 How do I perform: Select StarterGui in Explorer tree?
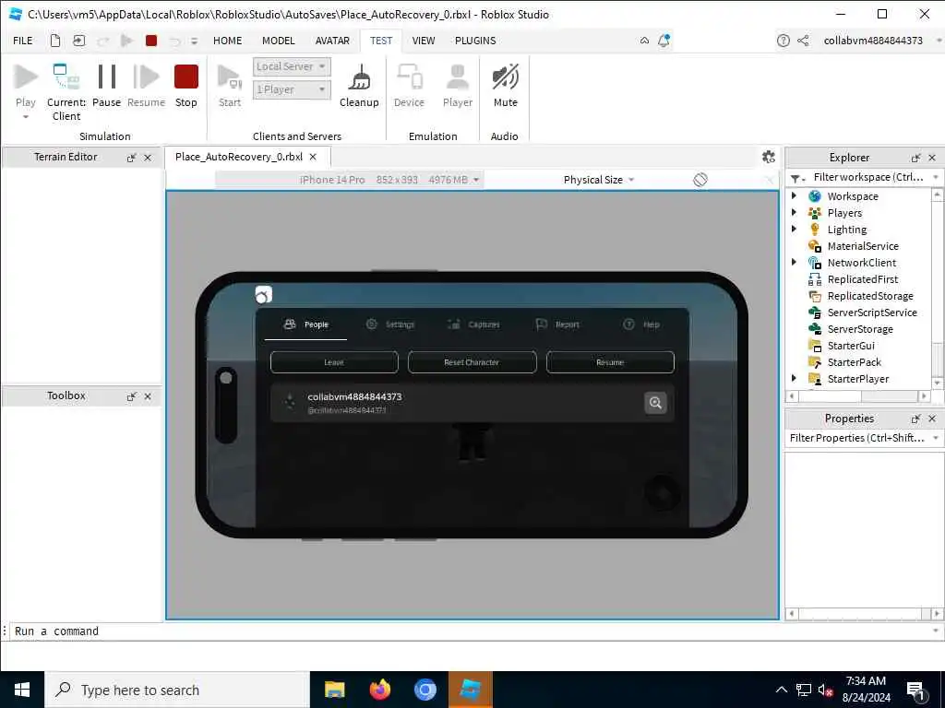point(850,346)
